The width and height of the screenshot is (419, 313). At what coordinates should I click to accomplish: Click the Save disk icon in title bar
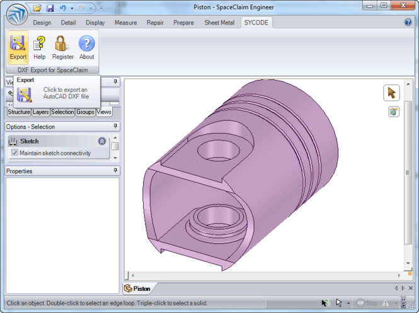50,8
